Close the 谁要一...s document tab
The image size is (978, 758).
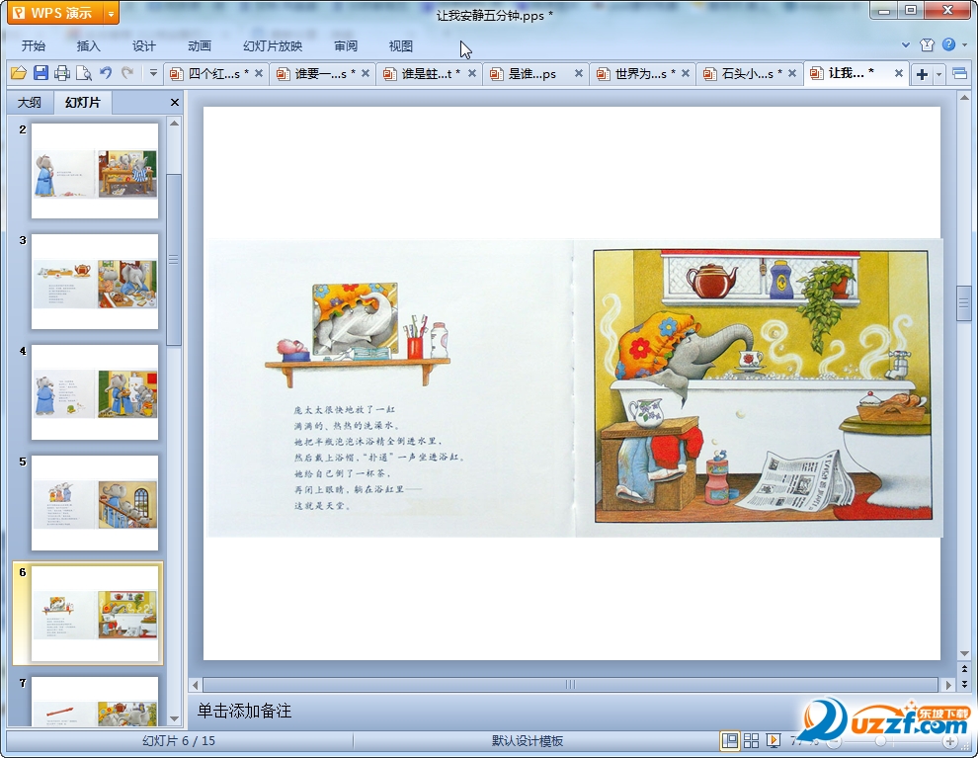366,73
